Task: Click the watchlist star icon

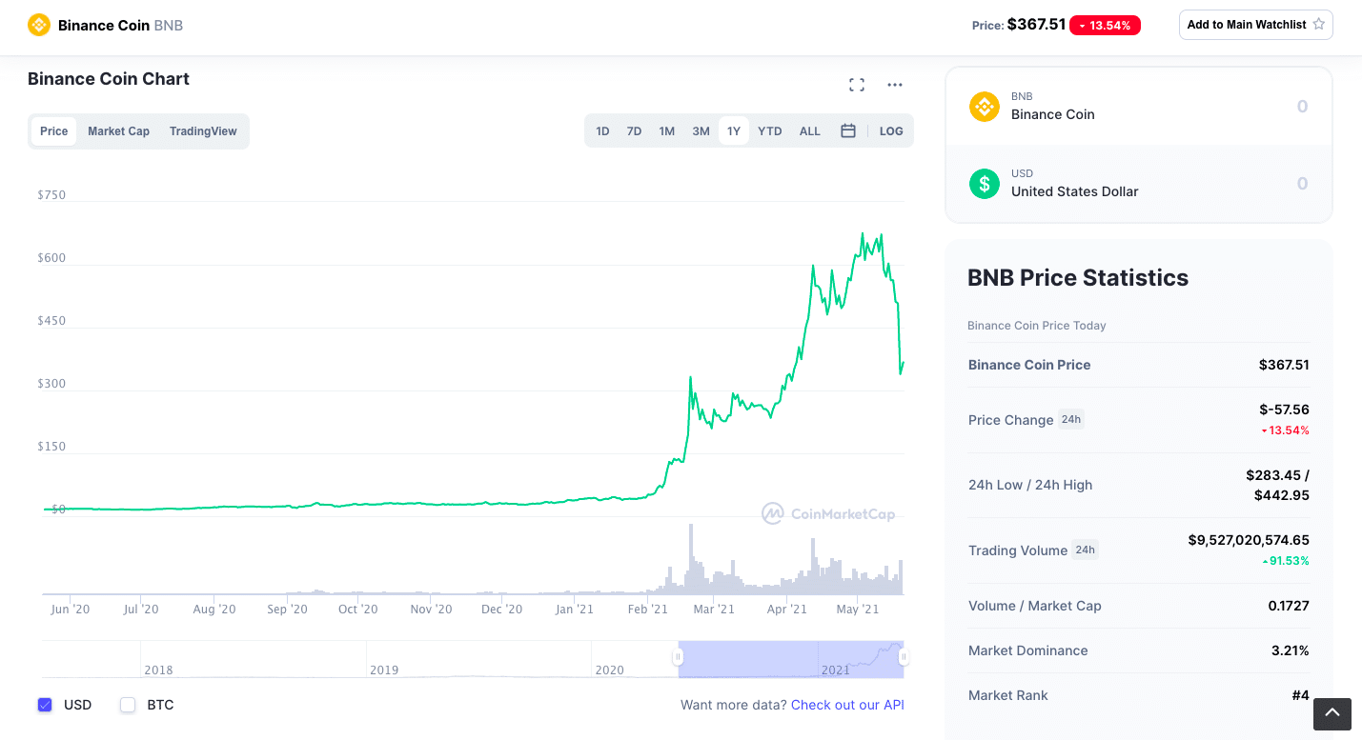Action: point(1319,25)
